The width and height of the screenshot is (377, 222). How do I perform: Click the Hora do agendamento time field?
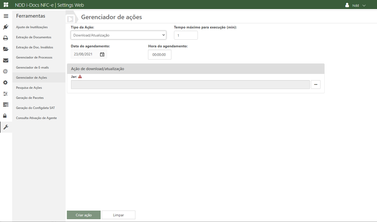click(x=159, y=55)
